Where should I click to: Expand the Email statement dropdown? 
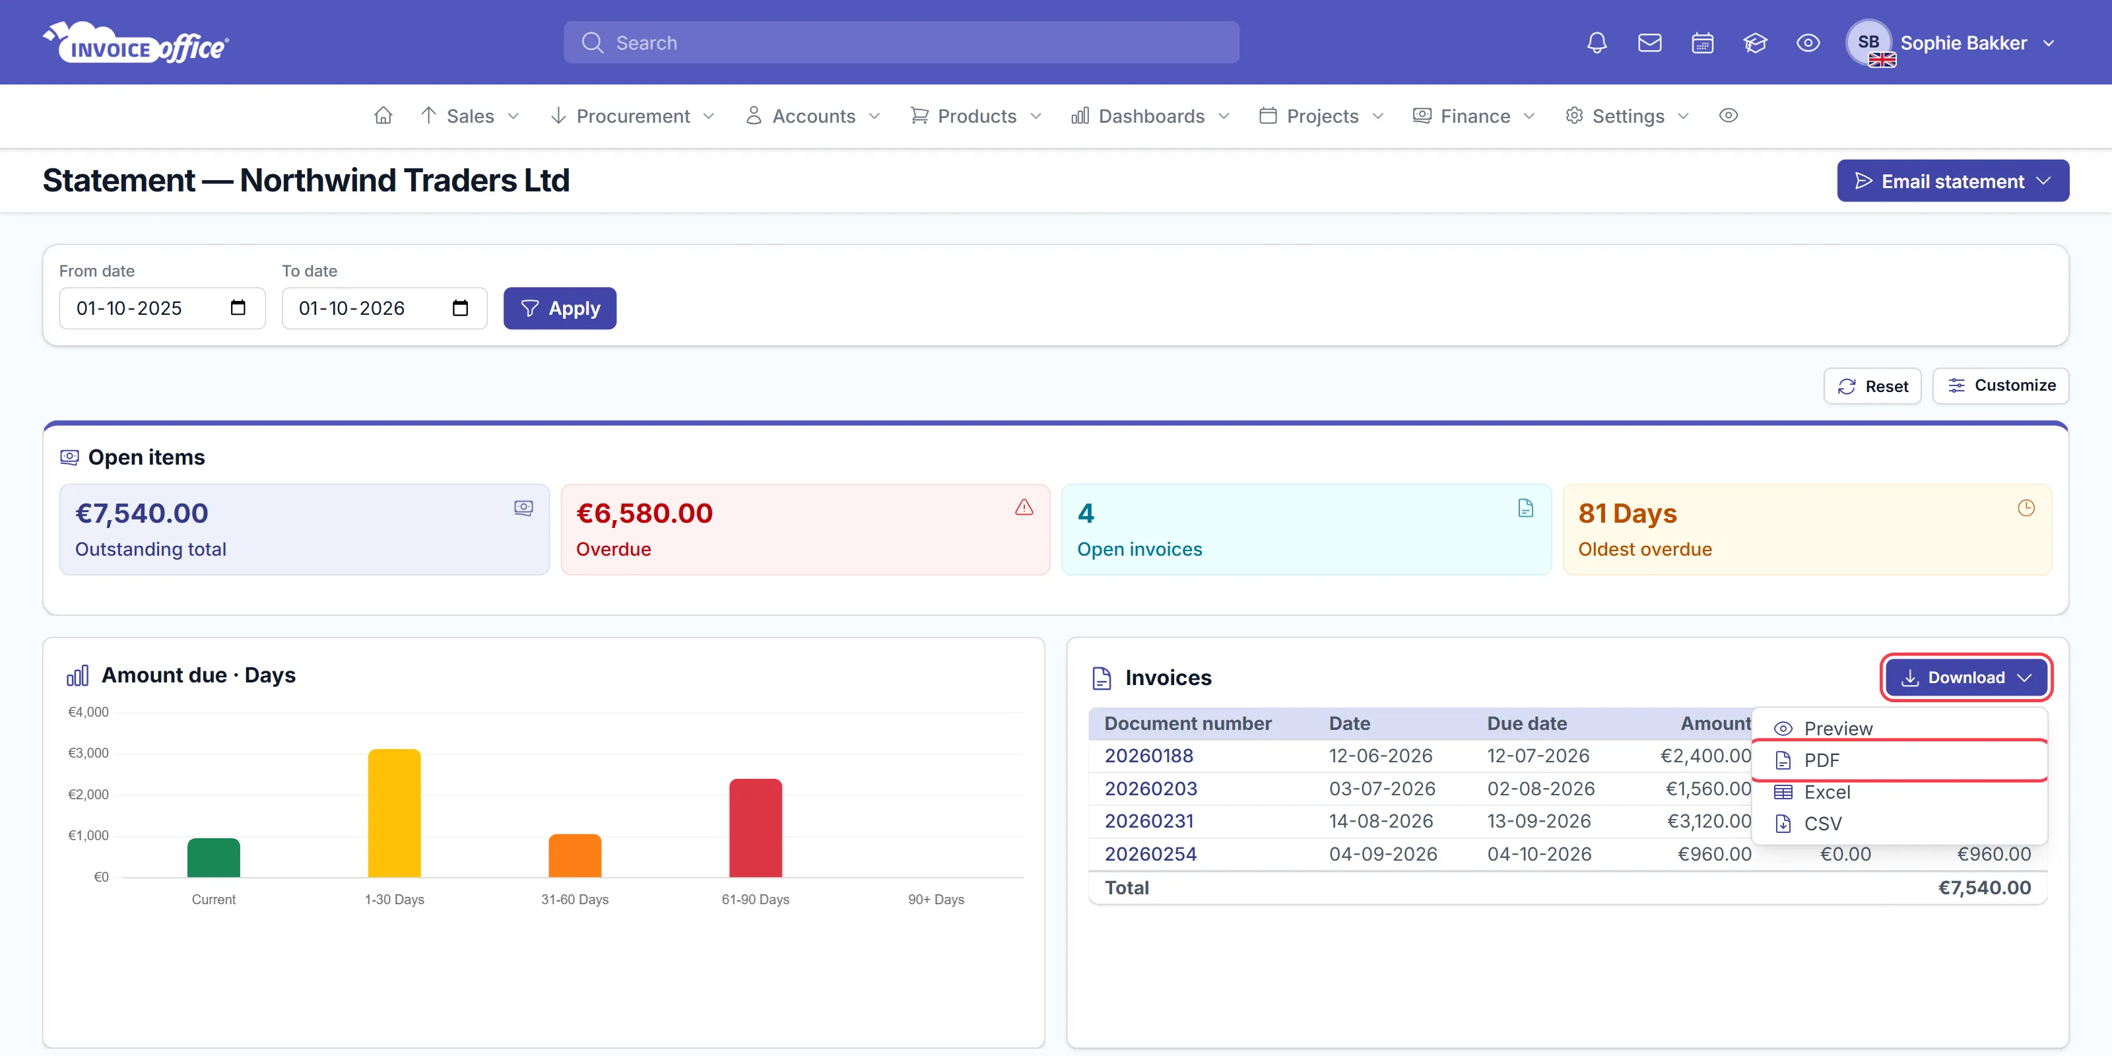[x=1953, y=181]
